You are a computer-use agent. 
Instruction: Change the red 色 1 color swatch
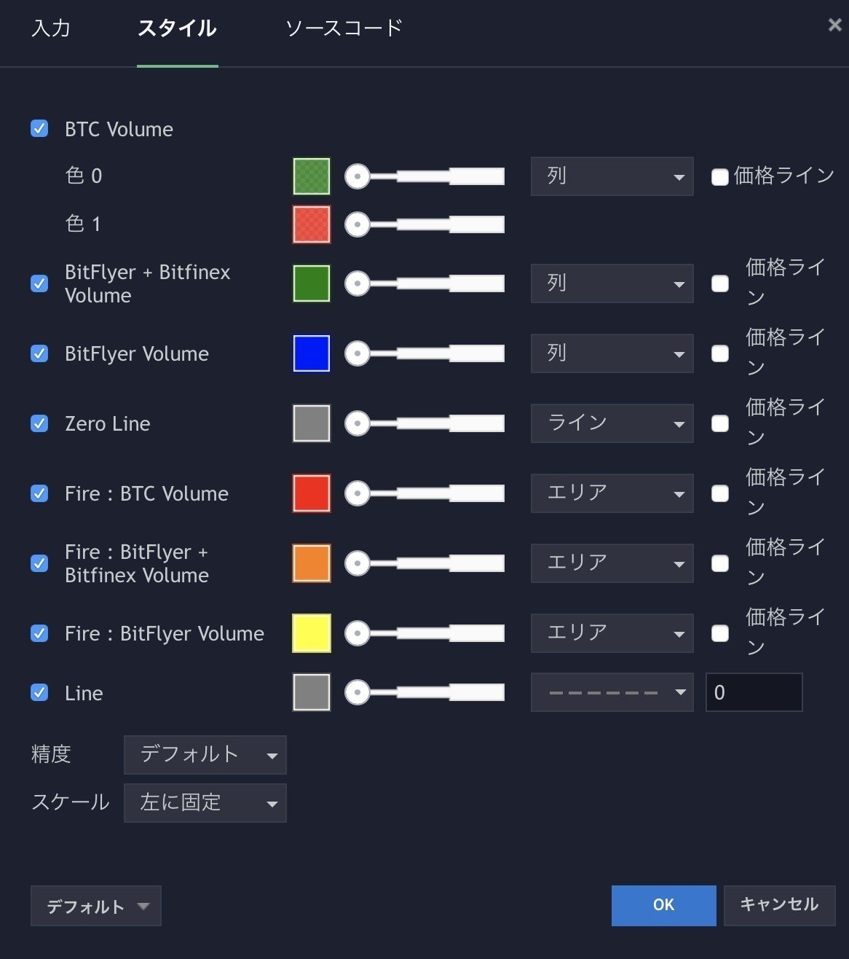tap(311, 224)
